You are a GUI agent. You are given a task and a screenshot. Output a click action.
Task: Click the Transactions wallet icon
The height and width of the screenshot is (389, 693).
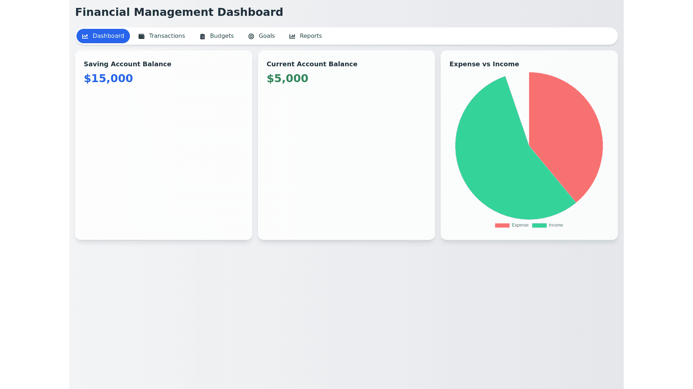141,36
